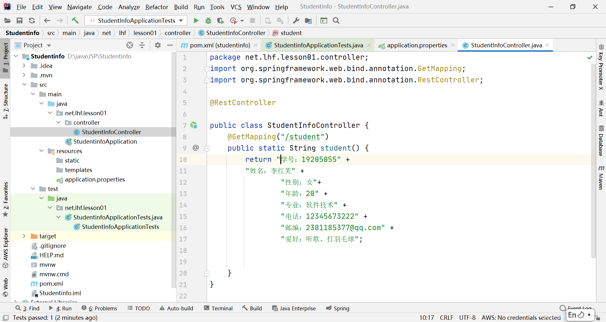Viewport: 606px width, 322px height.
Task: Toggle the Maven tool window on right
Action: click(601, 177)
